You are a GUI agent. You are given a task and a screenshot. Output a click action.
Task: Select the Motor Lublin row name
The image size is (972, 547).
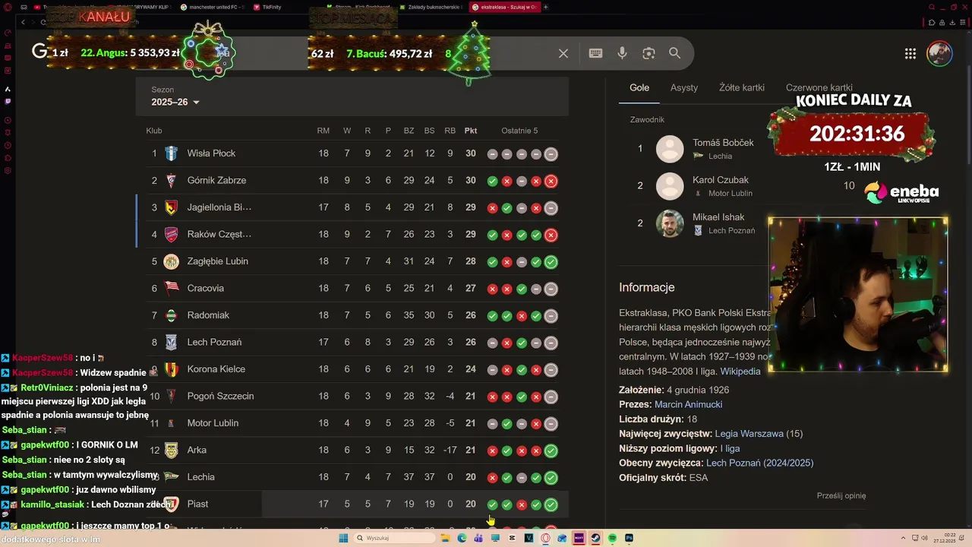213,423
